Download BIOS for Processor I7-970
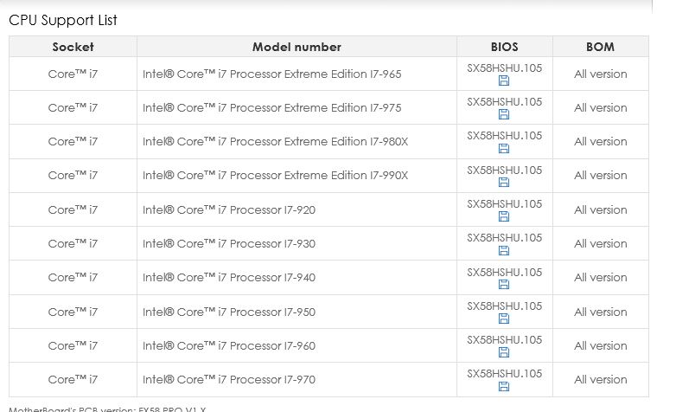 point(504,387)
